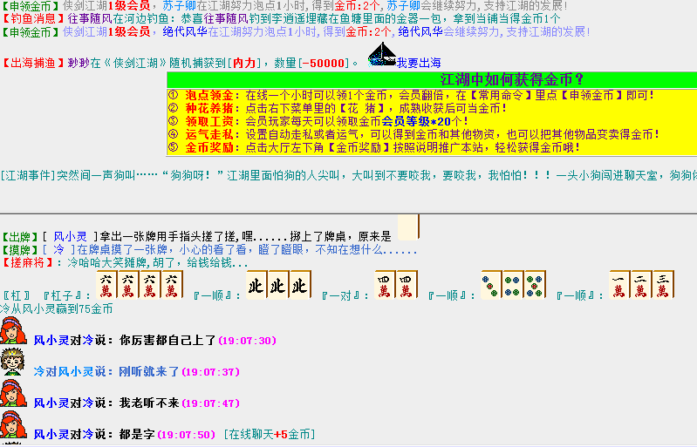
Task: Select the 二萬 mahjong tile
Action: point(641,284)
